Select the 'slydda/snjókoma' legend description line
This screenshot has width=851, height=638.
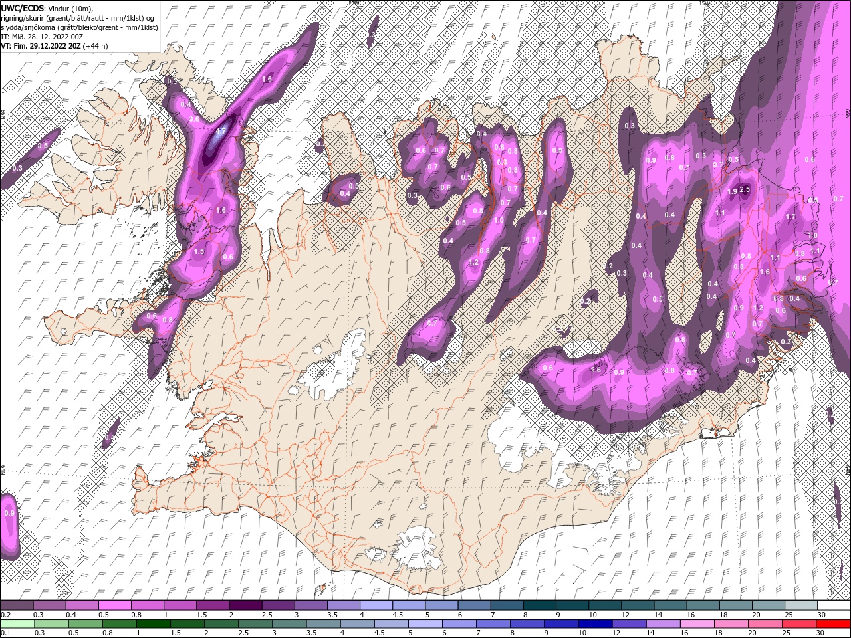(79, 27)
